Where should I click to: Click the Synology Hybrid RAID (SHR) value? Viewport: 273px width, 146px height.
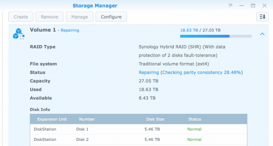[x=182, y=51]
